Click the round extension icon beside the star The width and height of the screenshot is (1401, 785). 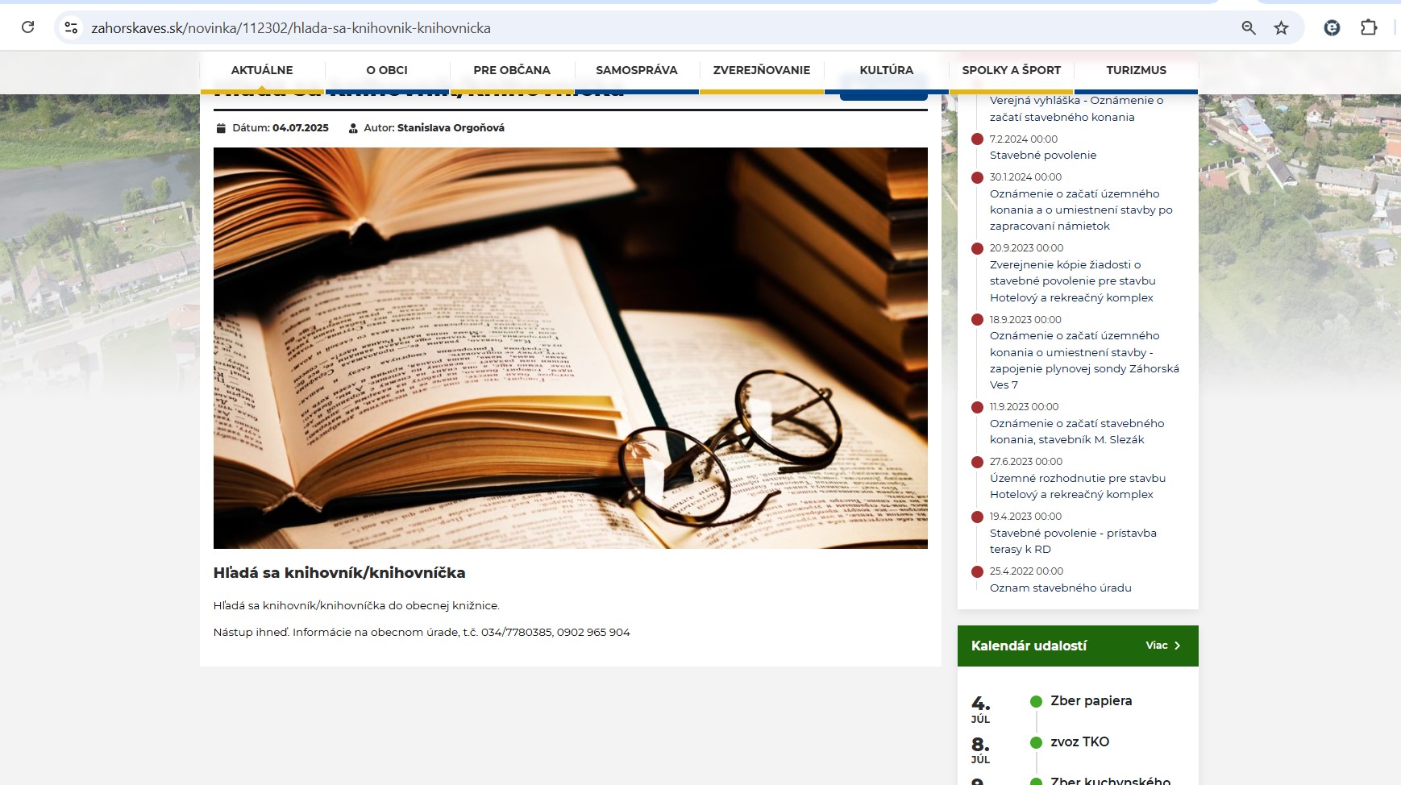tap(1332, 27)
